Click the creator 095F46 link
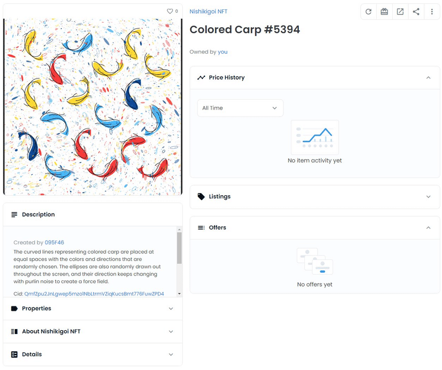This screenshot has width=442, height=370. (54, 242)
